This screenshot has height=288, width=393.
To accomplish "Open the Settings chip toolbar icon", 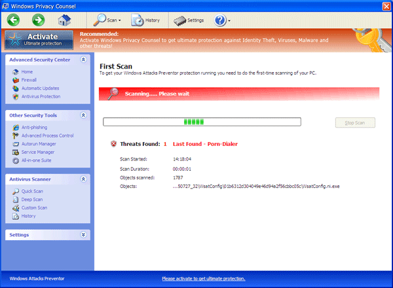I will pos(180,21).
